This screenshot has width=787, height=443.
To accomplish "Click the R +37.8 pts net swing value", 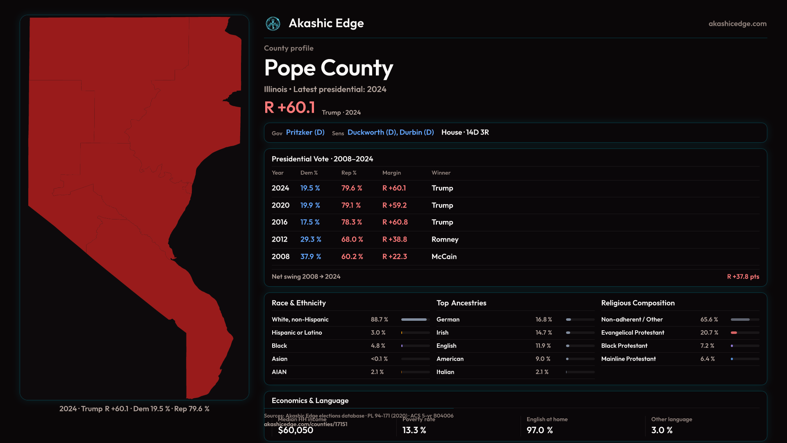I will 743,277.
